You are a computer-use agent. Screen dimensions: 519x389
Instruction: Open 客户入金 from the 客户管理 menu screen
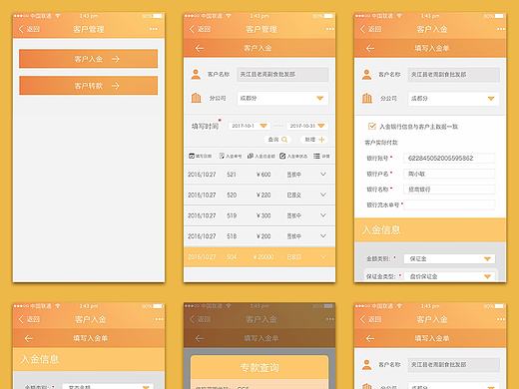89,59
